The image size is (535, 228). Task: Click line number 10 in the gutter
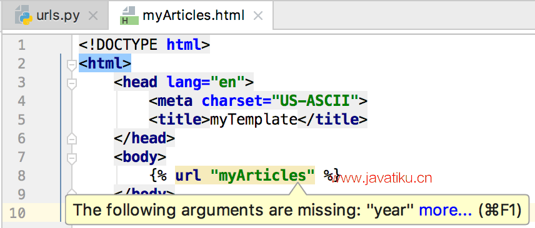point(17,214)
